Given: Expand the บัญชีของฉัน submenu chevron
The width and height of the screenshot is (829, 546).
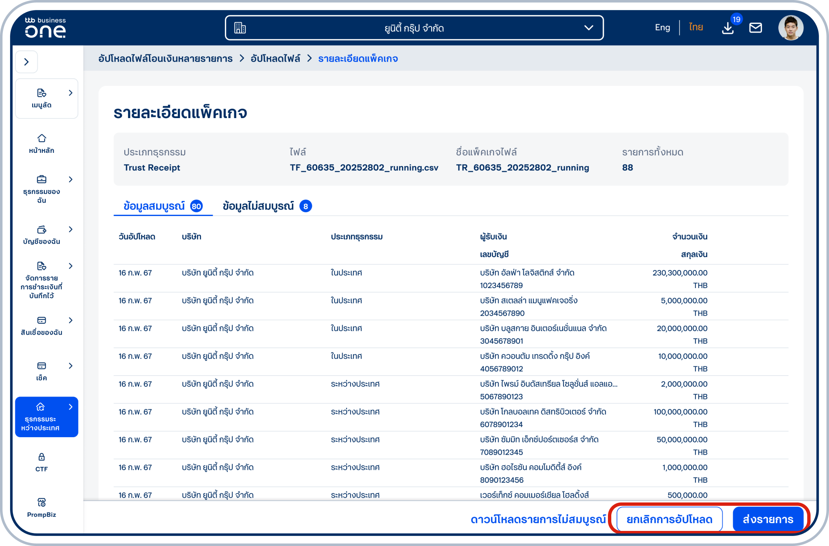Looking at the screenshot, I should click(x=70, y=229).
